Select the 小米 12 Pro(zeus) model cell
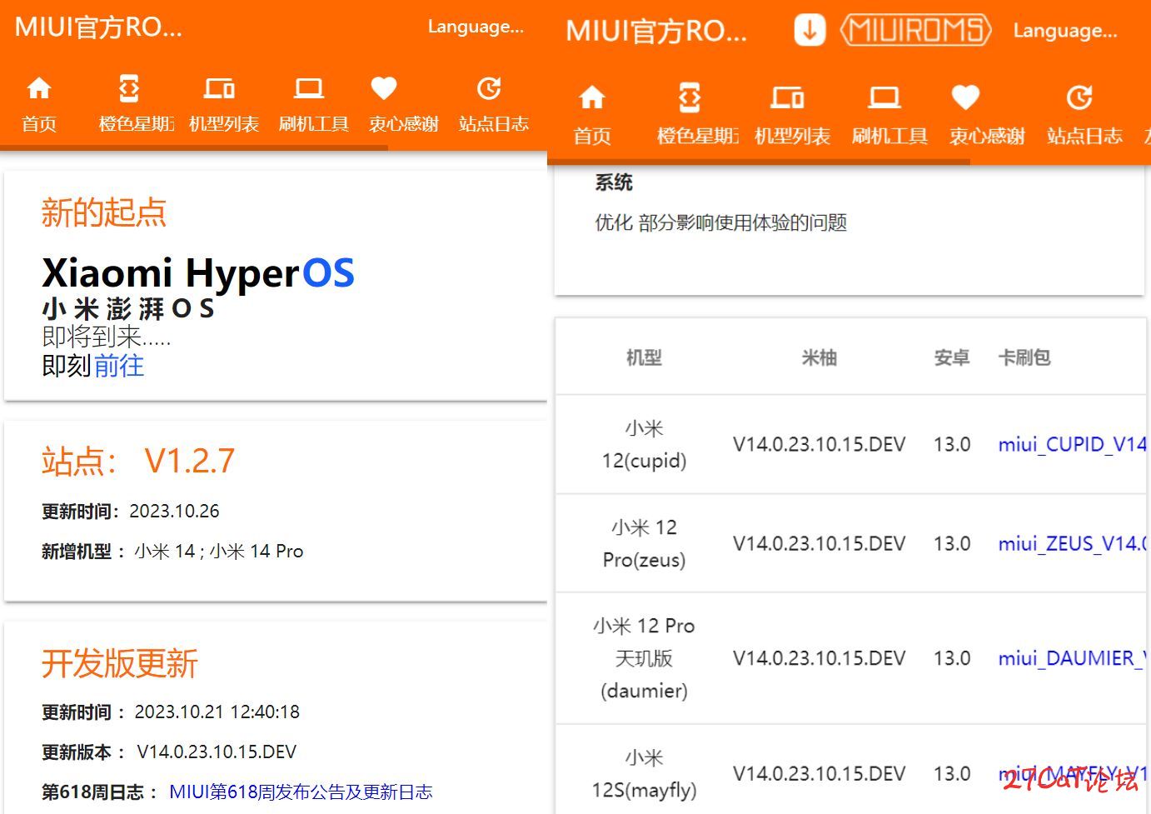This screenshot has height=814, width=1151. coord(644,543)
